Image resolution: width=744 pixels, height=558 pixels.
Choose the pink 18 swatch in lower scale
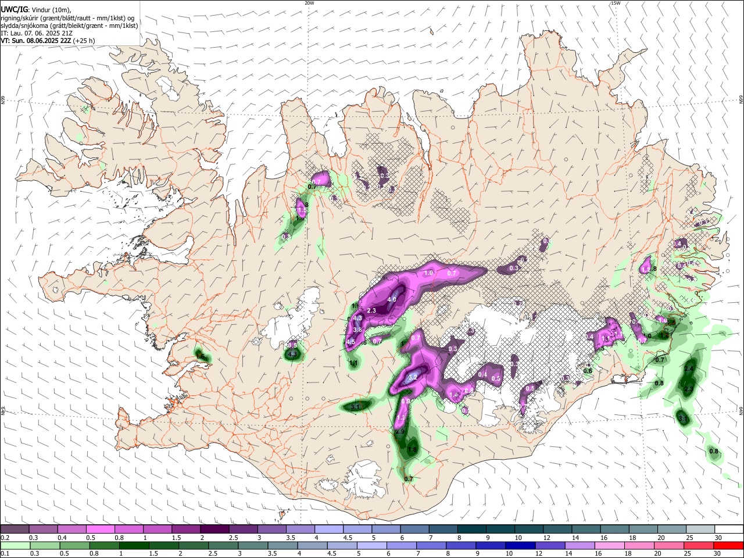click(639, 545)
